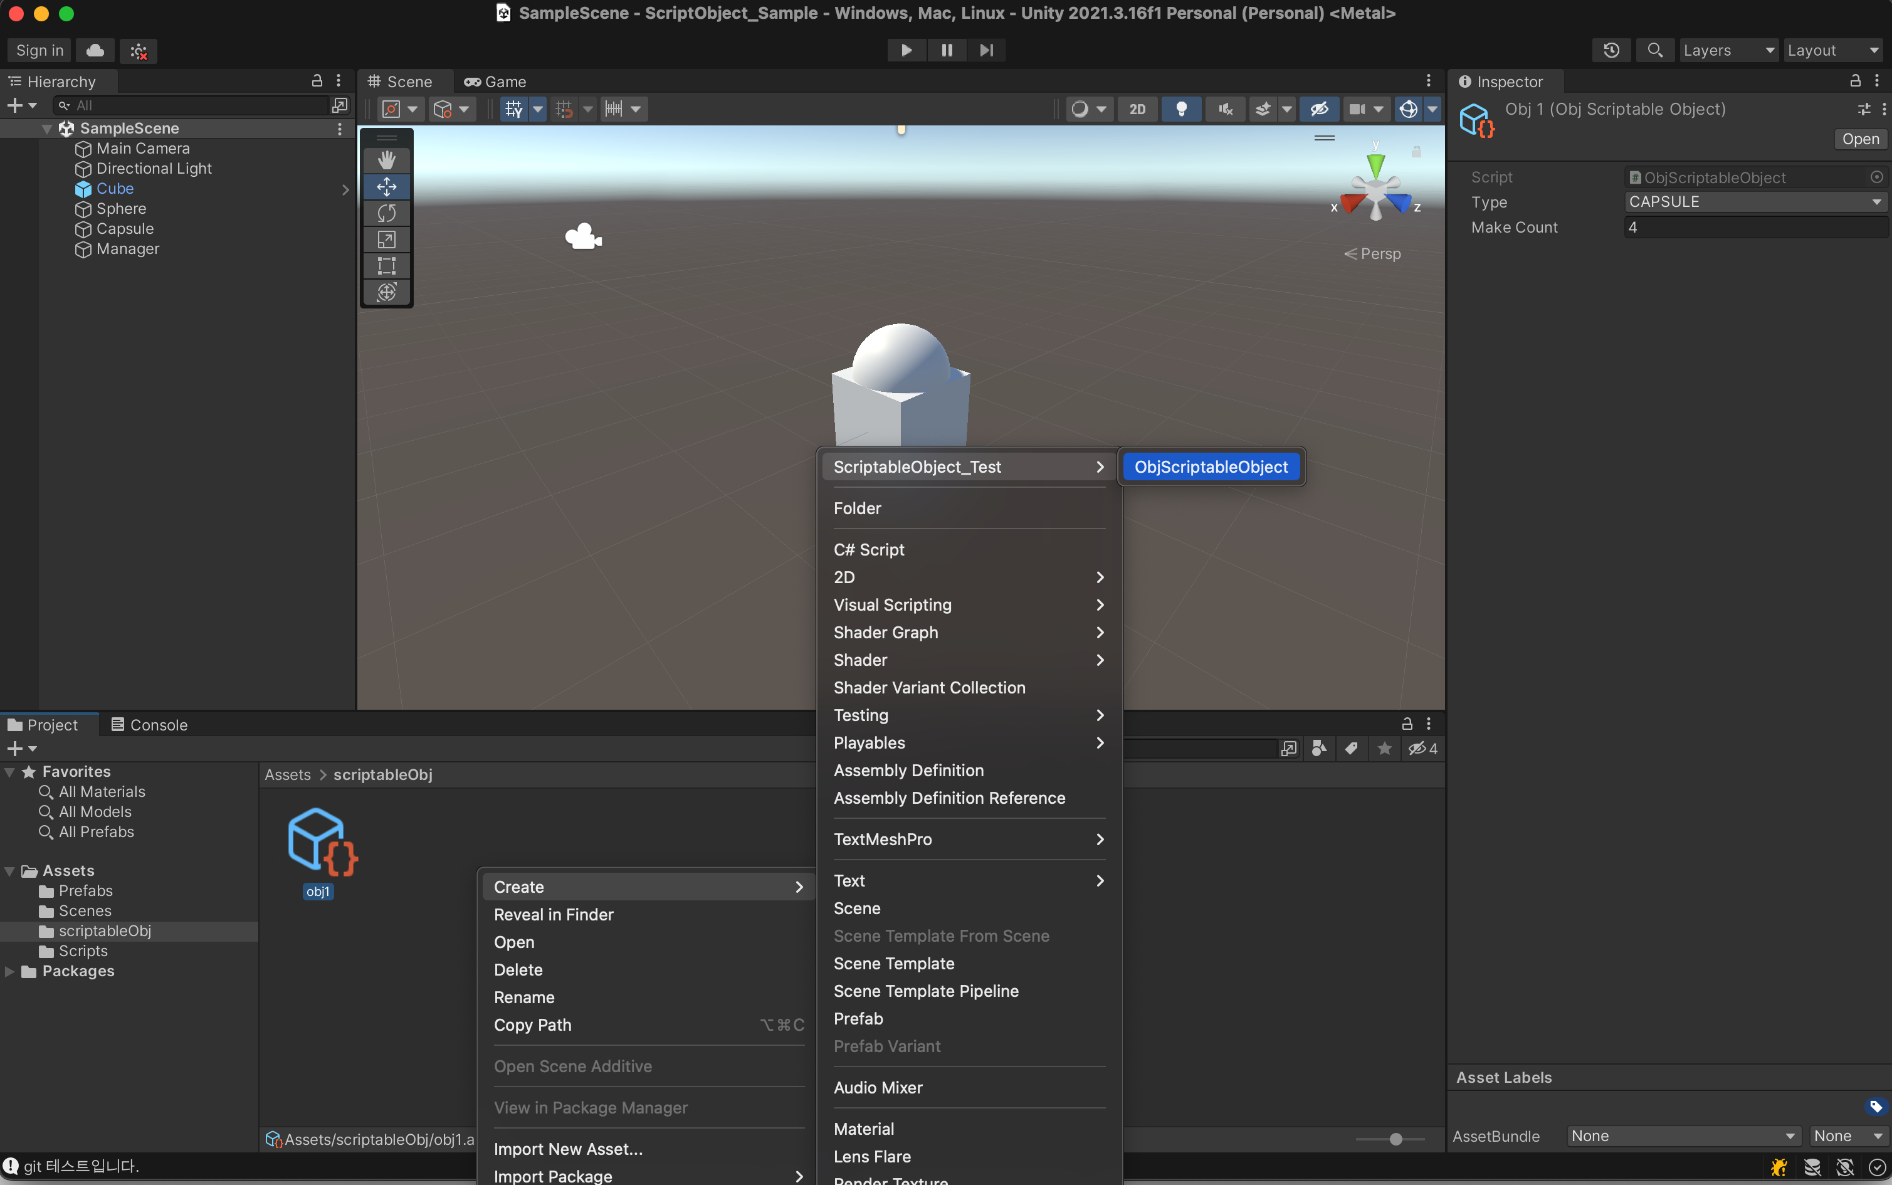The height and width of the screenshot is (1185, 1892).
Task: Click the Open button in Inspector
Action: pos(1860,139)
